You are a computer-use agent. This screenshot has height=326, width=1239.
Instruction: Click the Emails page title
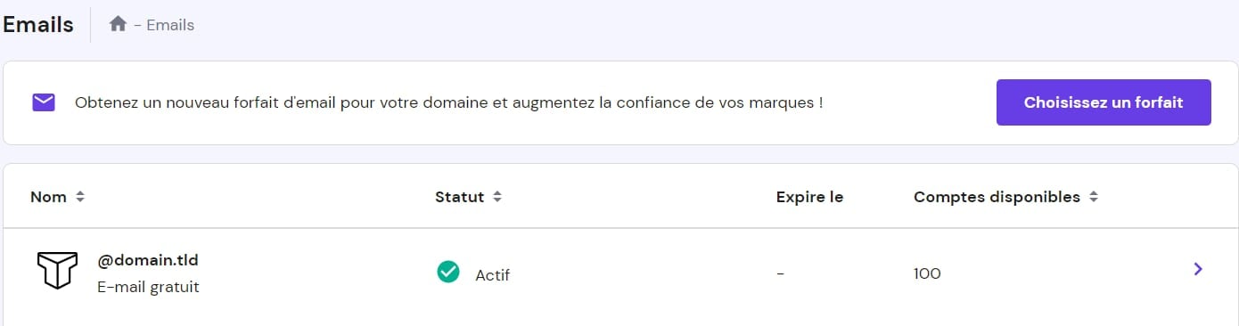(x=37, y=25)
